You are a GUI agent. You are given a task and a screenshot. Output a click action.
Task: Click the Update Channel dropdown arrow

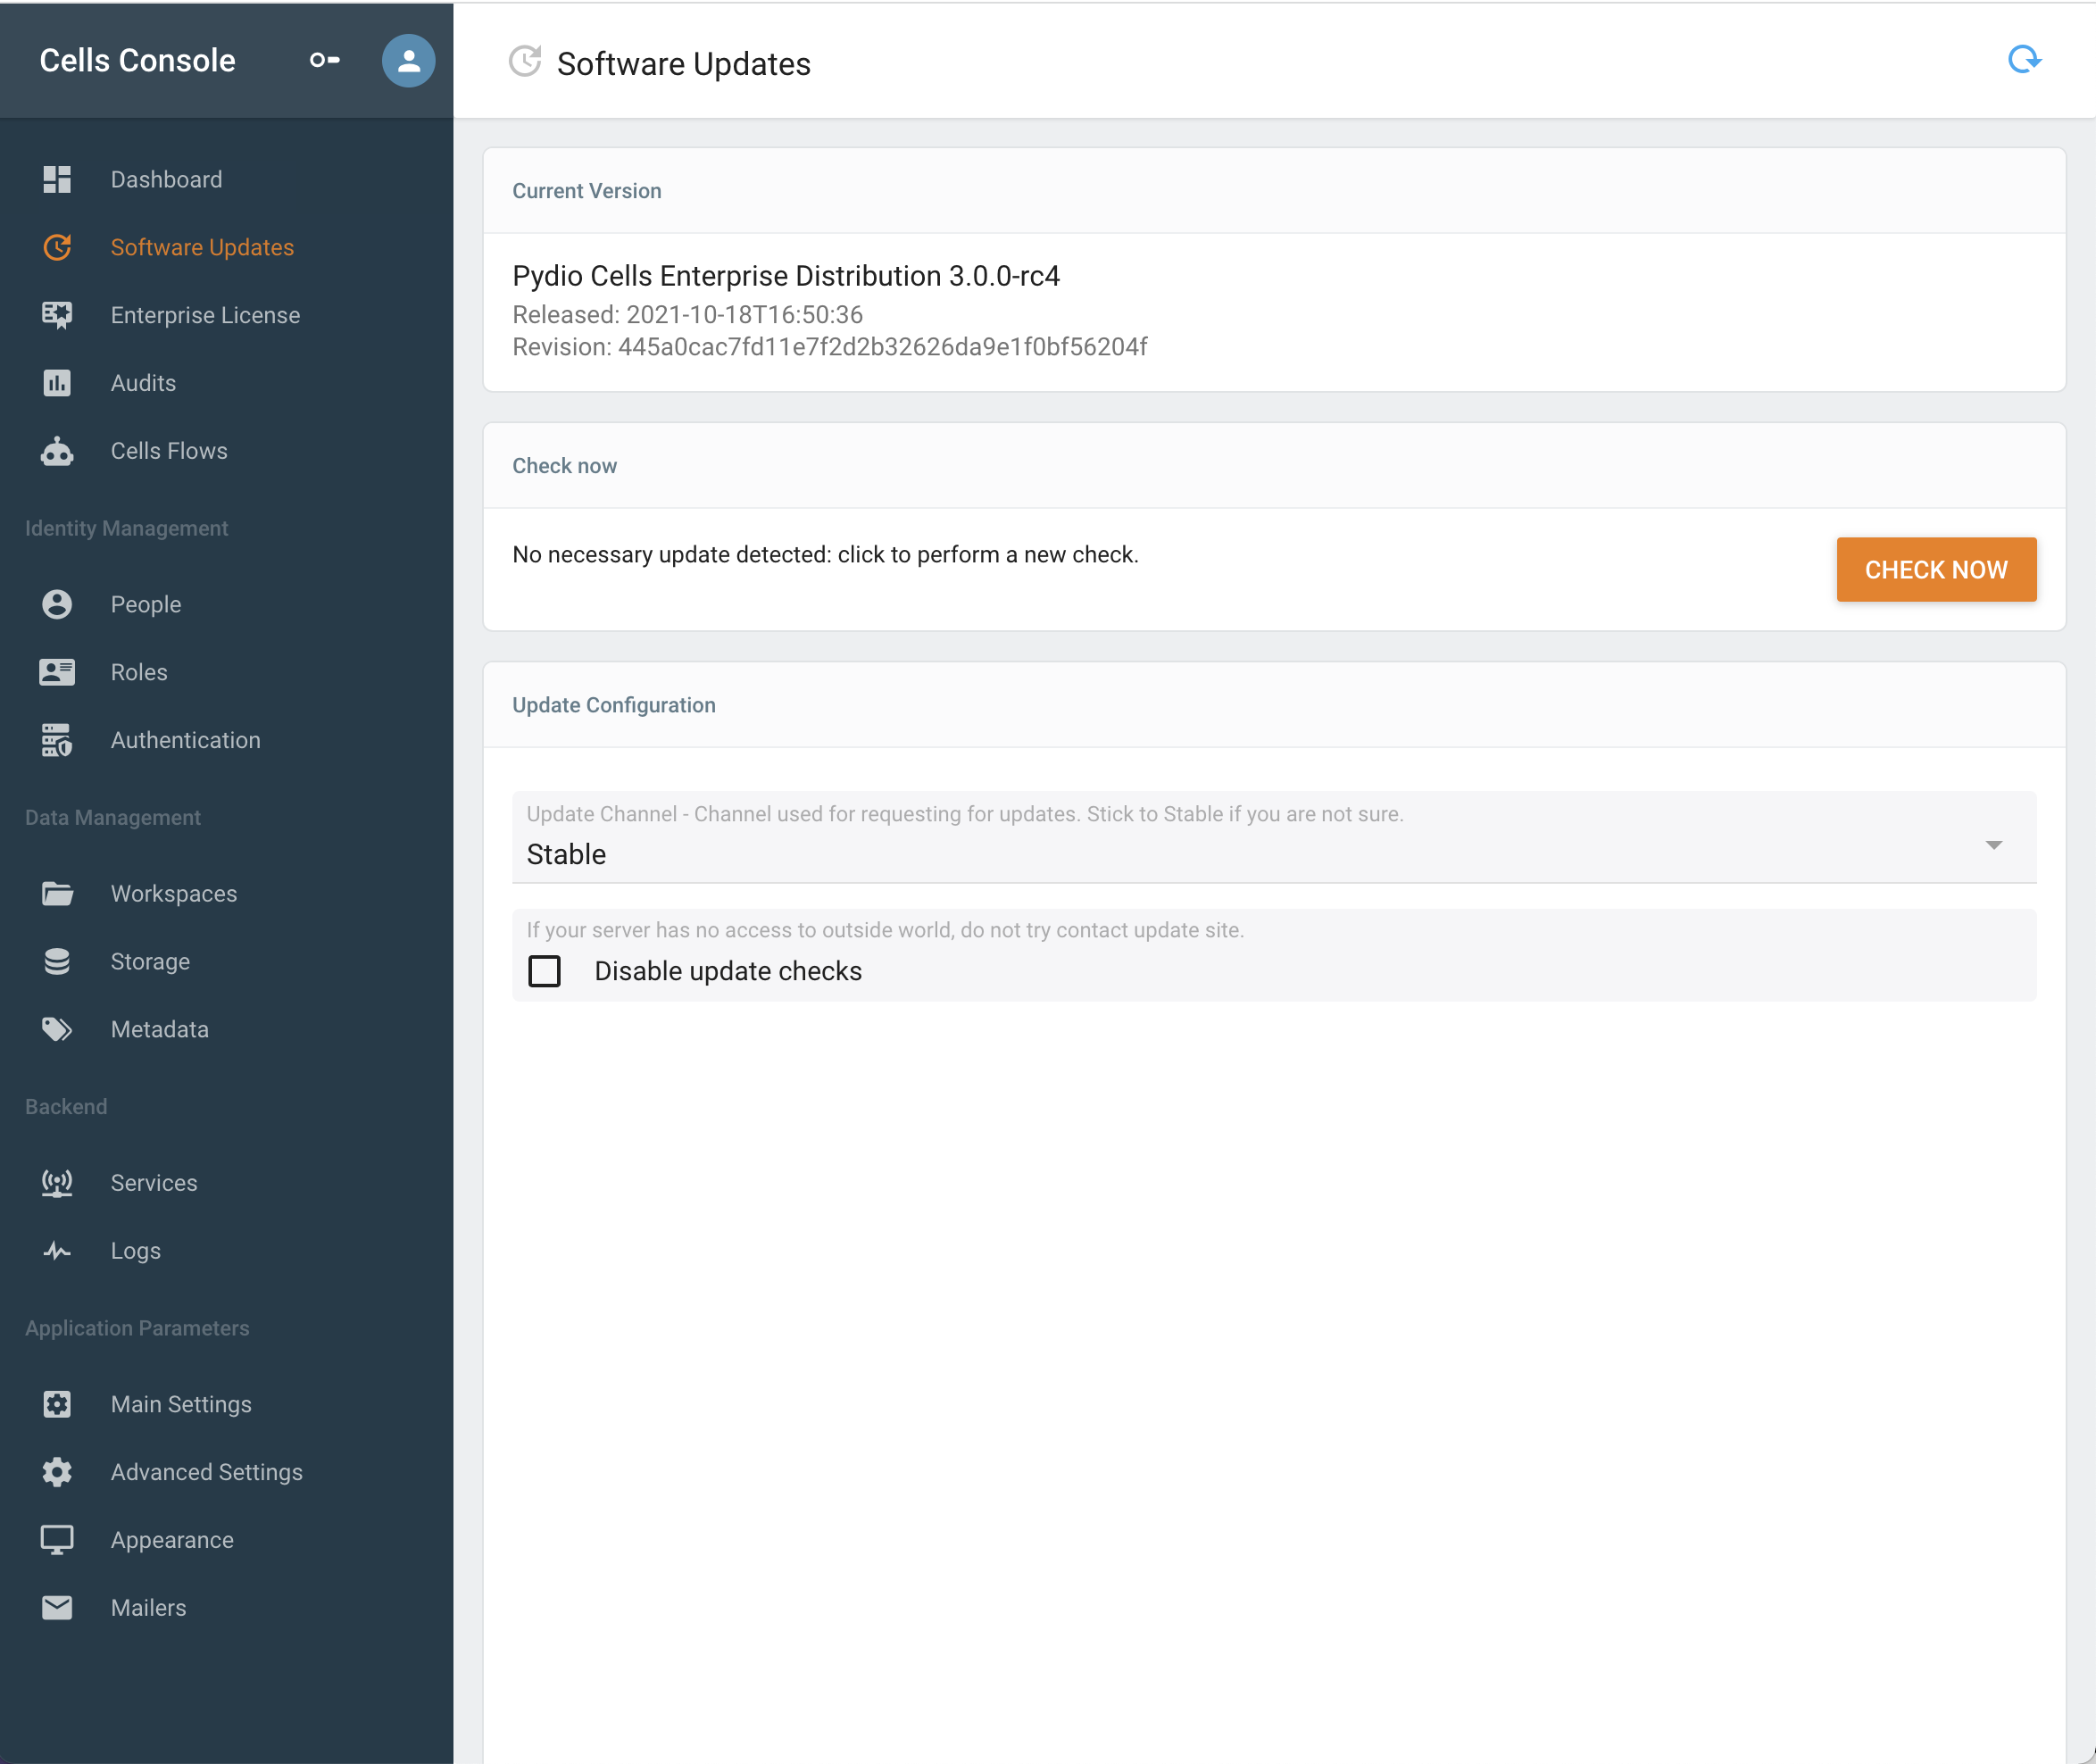(x=1994, y=845)
